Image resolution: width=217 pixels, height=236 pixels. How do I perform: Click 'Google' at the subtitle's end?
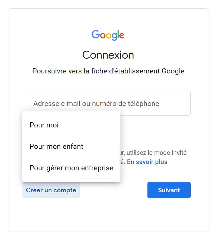pos(173,71)
